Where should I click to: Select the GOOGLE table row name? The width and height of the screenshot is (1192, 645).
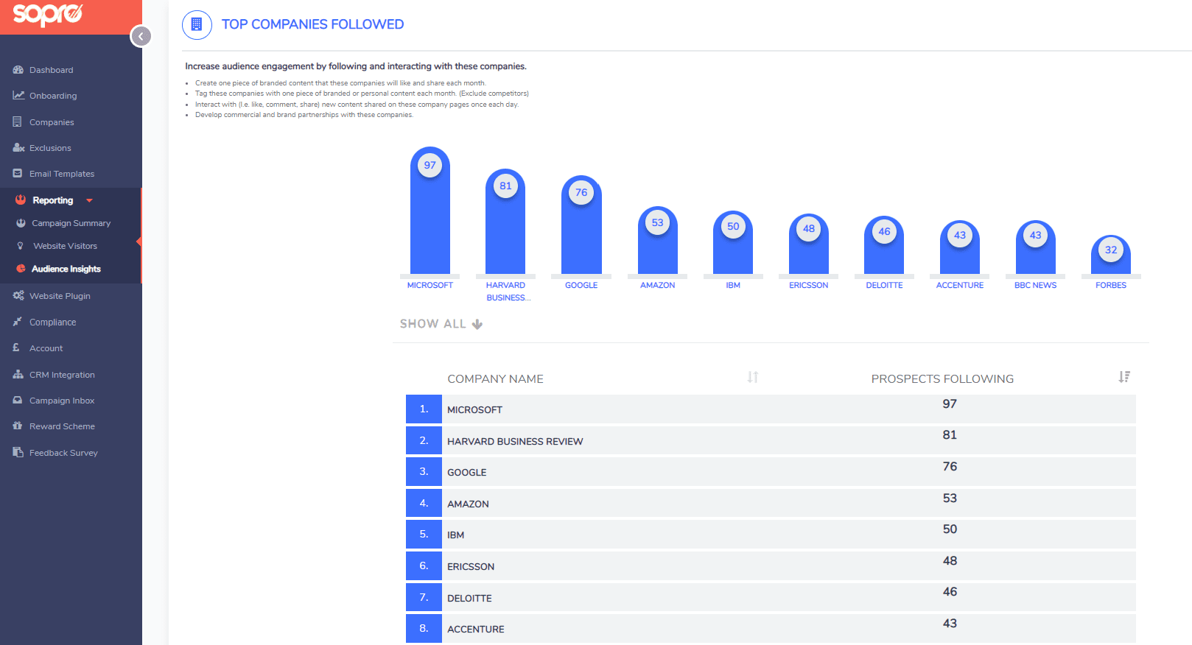click(x=467, y=473)
